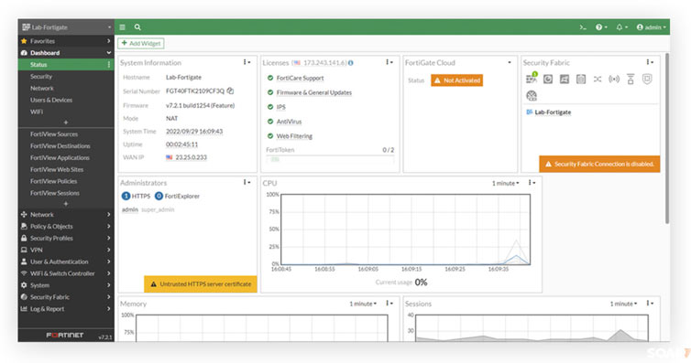Open the help question-mark menu
The image size is (691, 363).
click(x=601, y=27)
